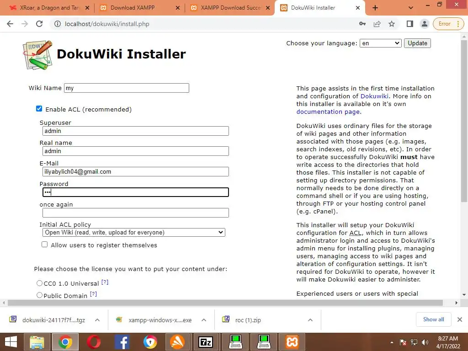Open the browser side panel icon

[x=410, y=24]
